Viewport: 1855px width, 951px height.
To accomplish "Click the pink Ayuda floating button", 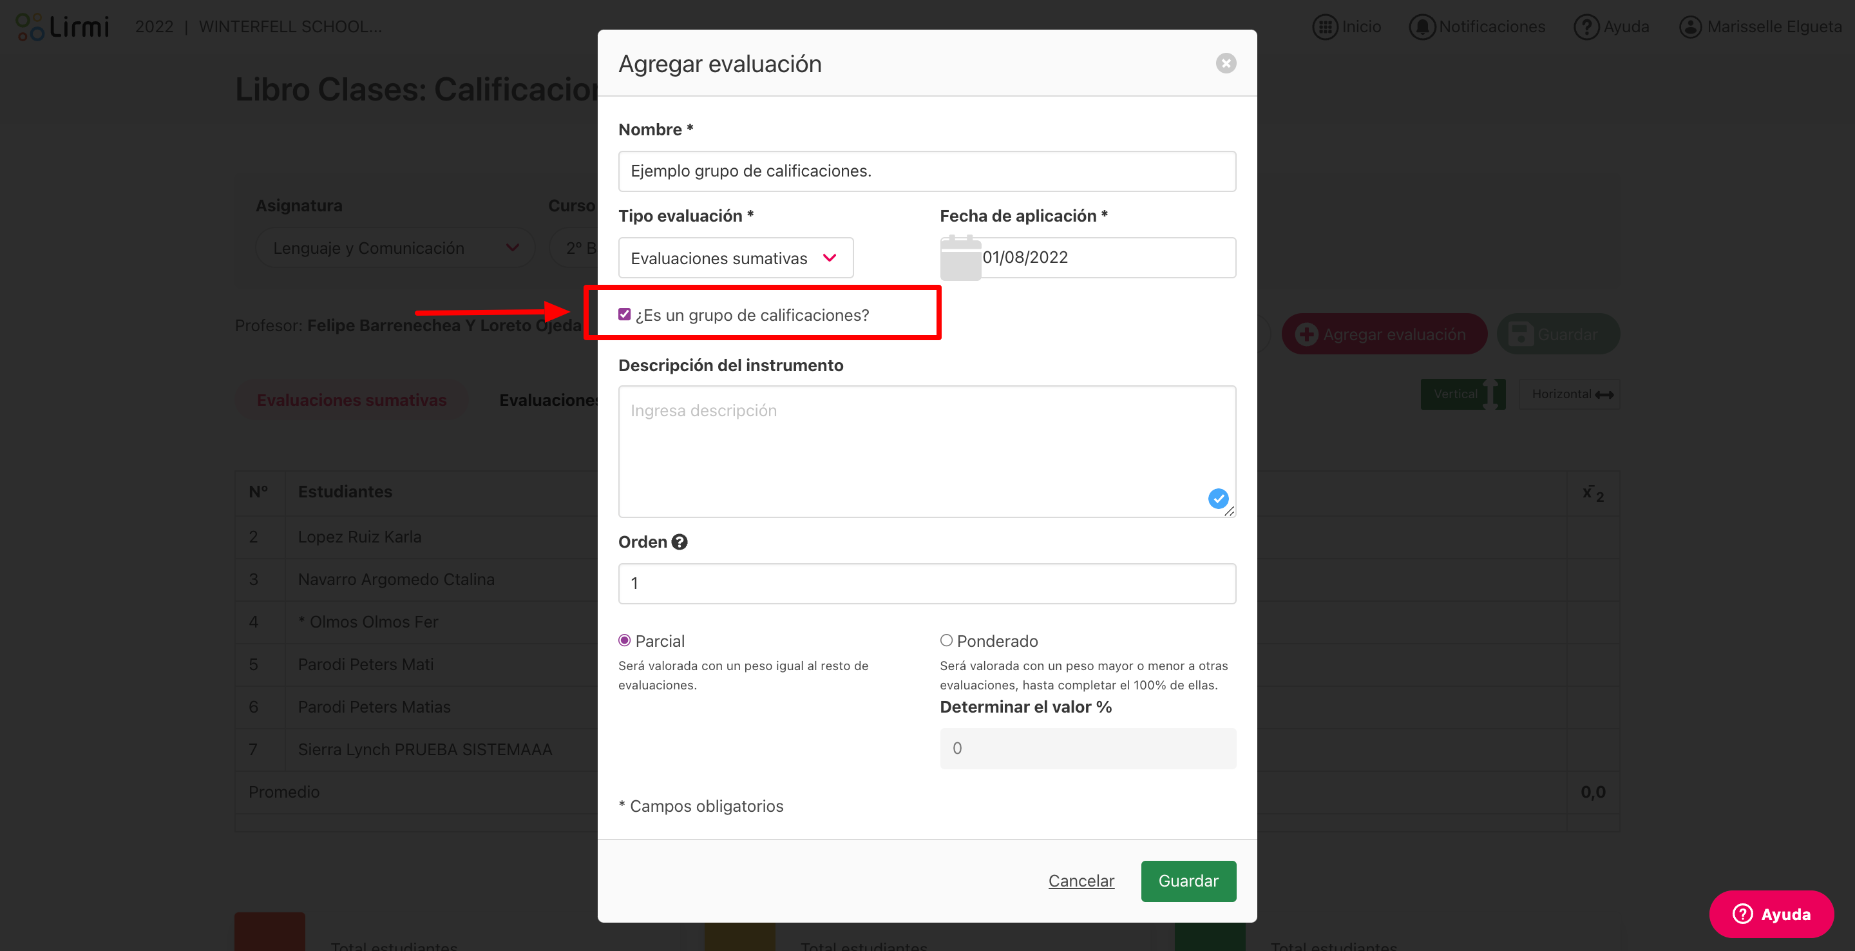I will click(x=1771, y=914).
